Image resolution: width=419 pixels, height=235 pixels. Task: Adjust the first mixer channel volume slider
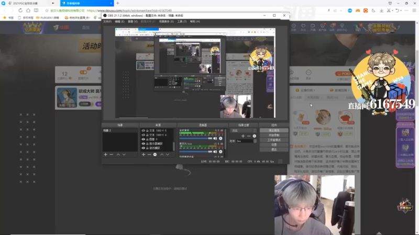point(195,138)
